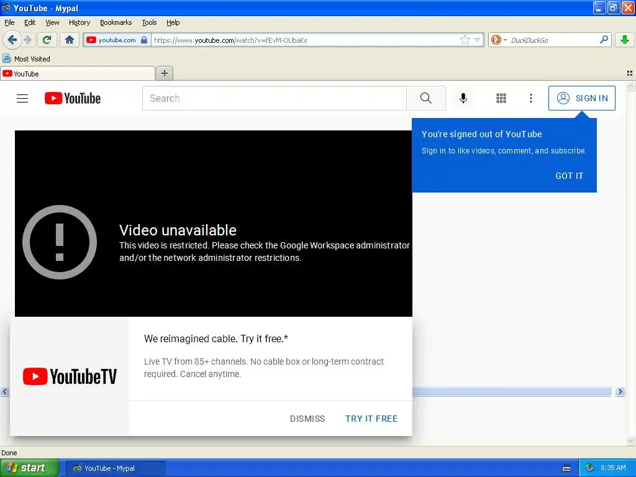Image resolution: width=636 pixels, height=477 pixels.
Task: Open the URL history dropdown arrow
Action: (x=478, y=40)
